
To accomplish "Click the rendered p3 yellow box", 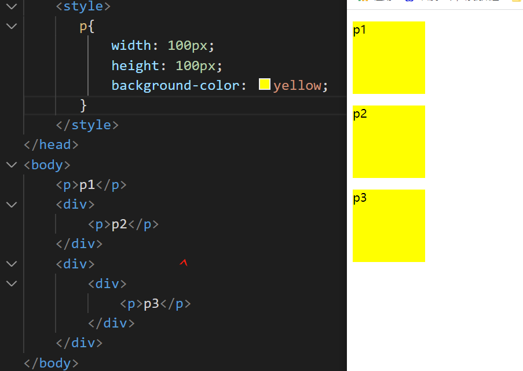I will click(388, 225).
